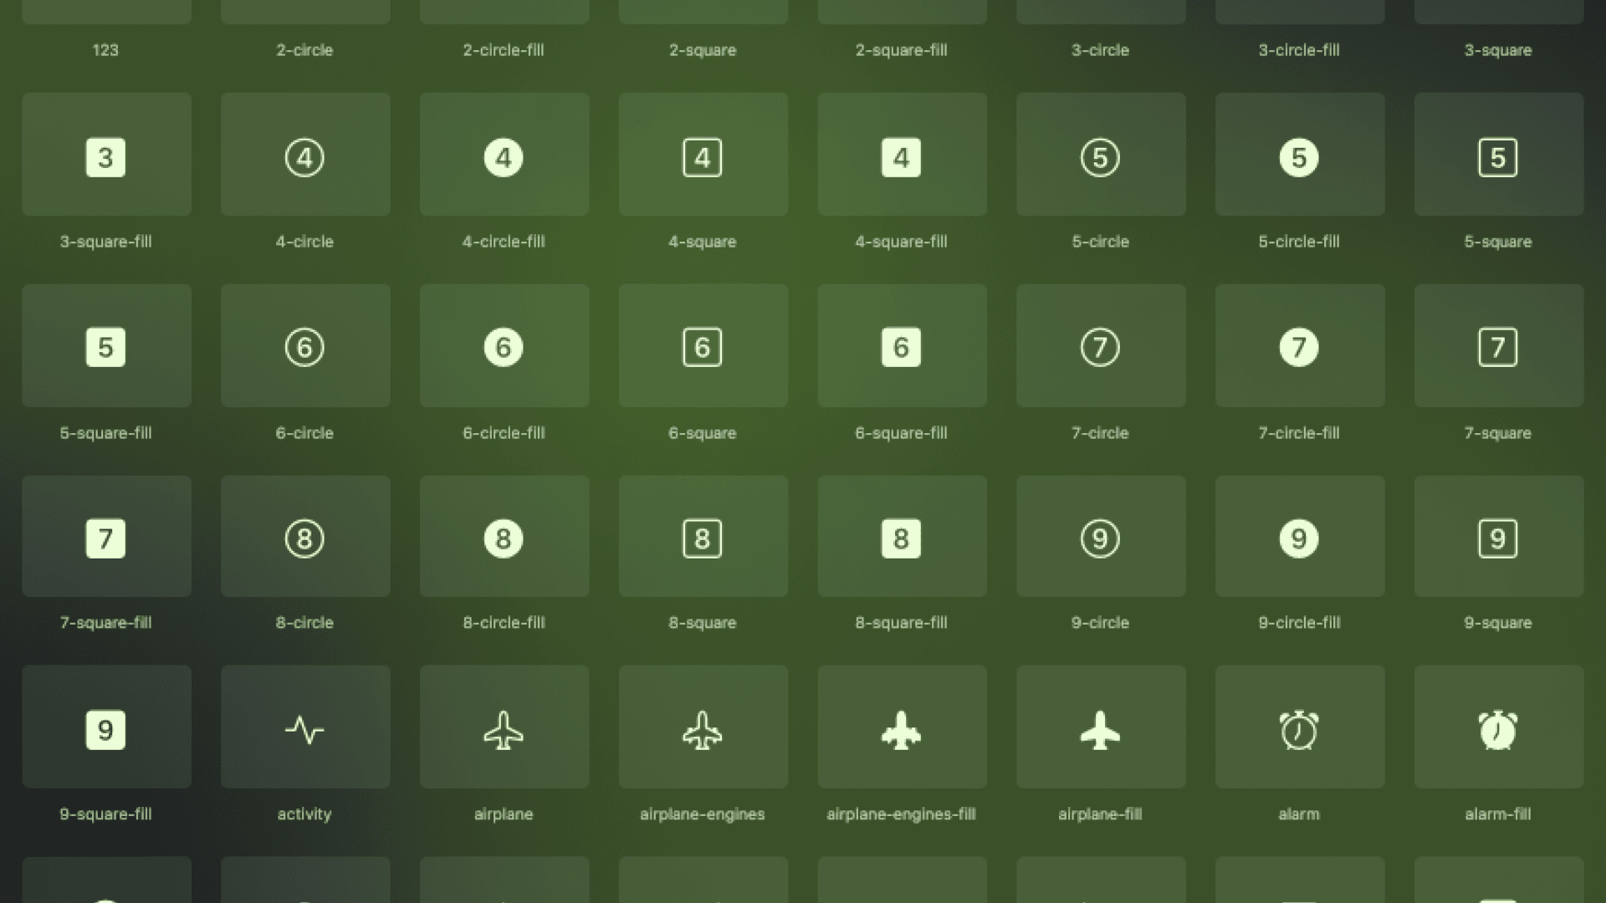This screenshot has height=903, width=1606.
Task: Select the alarm clock icon
Action: [1299, 729]
